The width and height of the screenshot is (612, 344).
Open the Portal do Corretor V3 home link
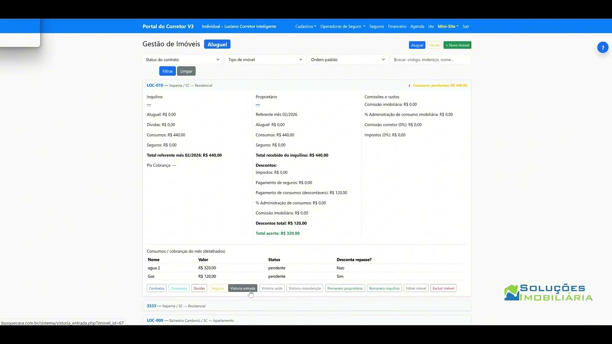[168, 26]
